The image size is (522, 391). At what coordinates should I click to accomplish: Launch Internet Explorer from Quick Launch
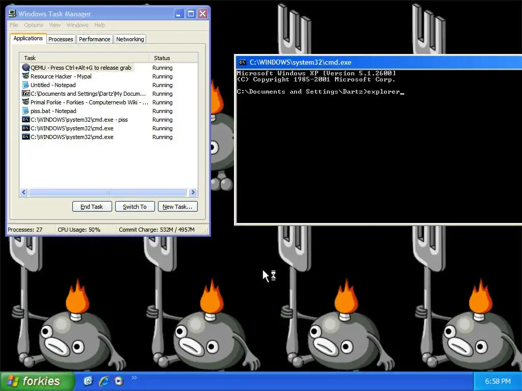(x=103, y=381)
